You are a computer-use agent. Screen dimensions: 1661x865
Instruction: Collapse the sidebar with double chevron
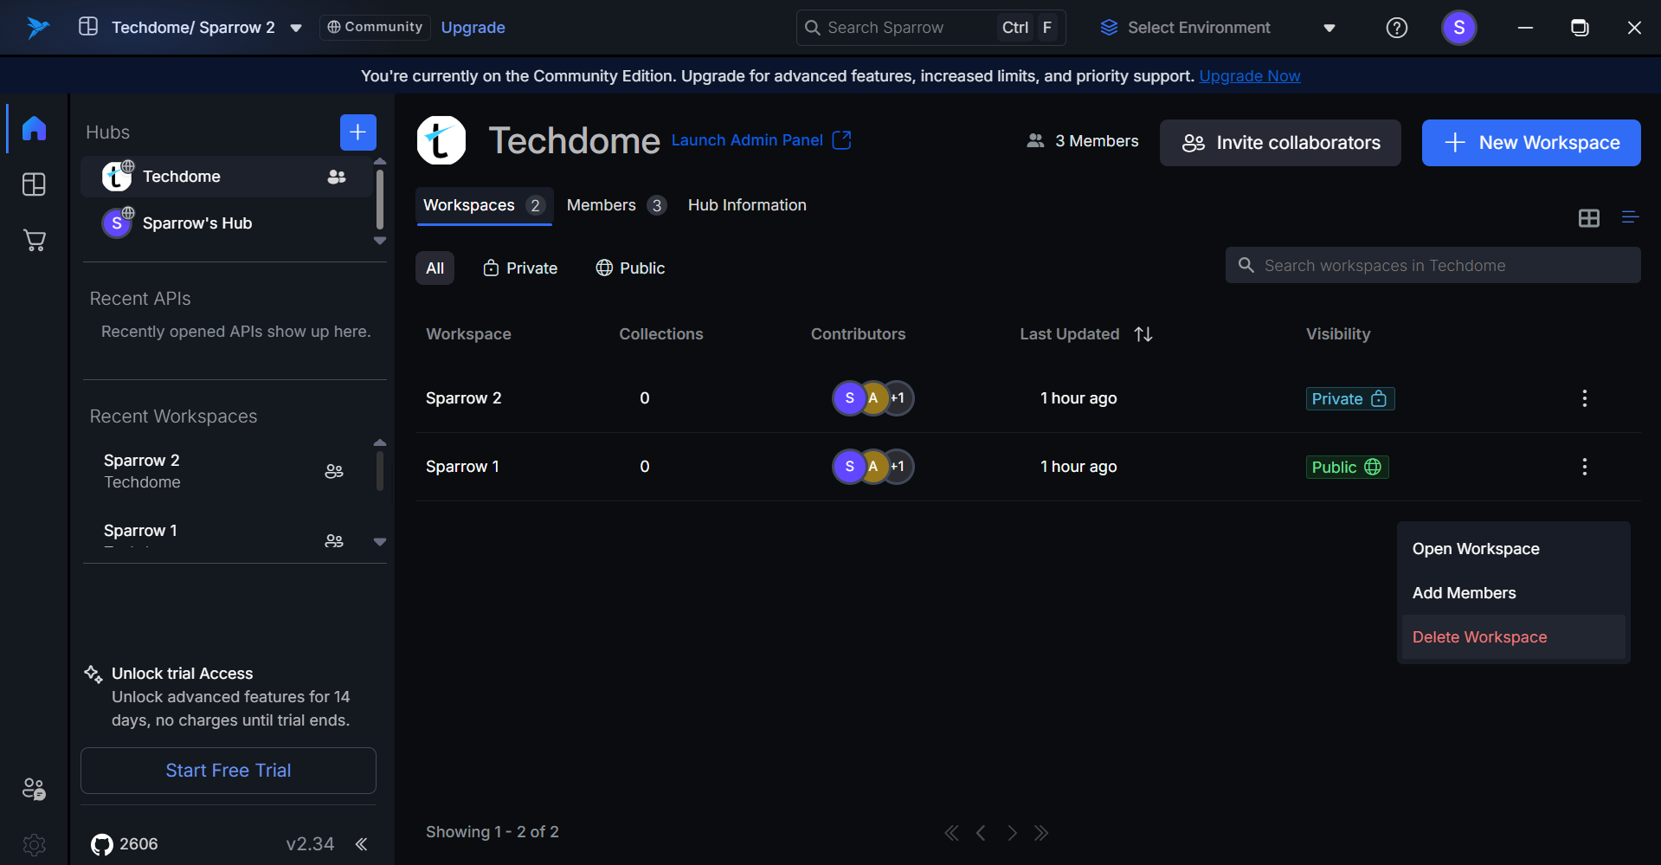pyautogui.click(x=362, y=844)
